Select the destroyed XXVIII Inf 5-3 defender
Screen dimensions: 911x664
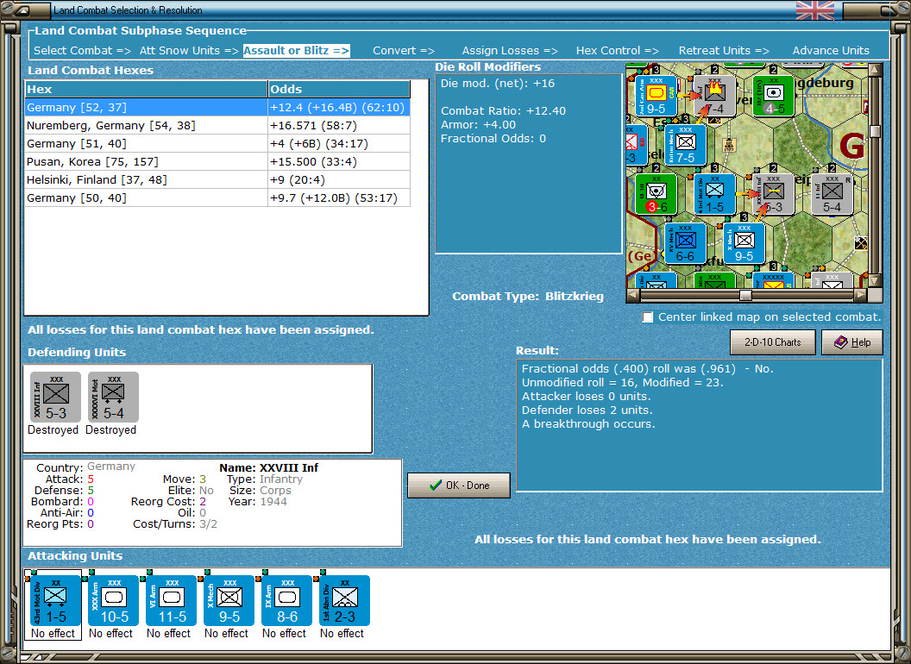[55, 397]
